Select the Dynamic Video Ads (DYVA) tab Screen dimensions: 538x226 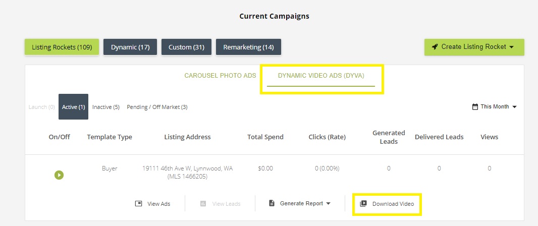(321, 76)
